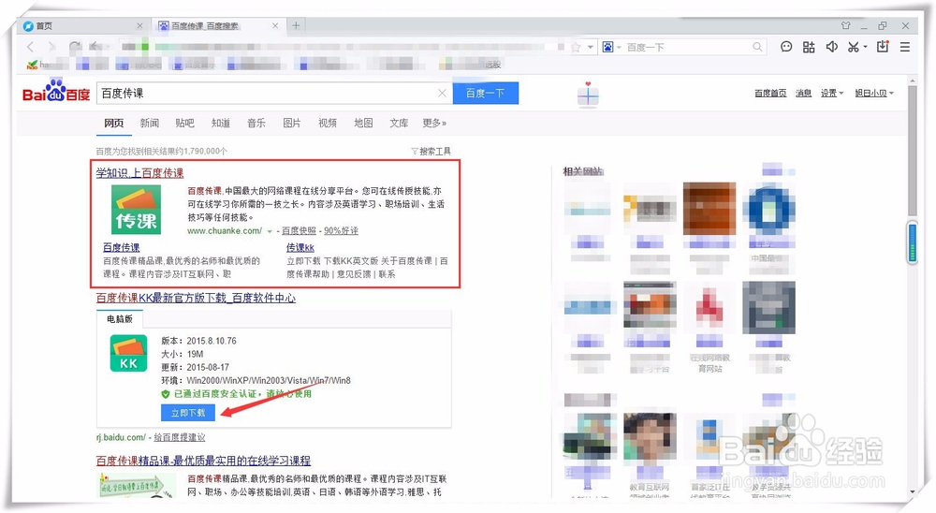Open 传课kk sublink
The width and height of the screenshot is (936, 513).
300,247
